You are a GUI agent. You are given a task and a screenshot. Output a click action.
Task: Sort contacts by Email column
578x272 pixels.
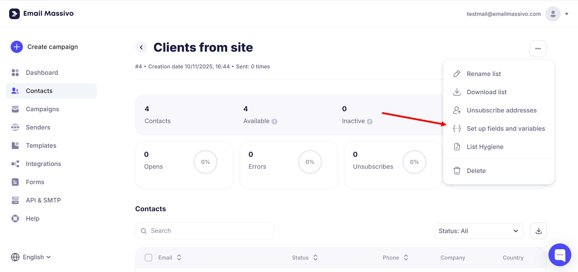click(x=179, y=258)
